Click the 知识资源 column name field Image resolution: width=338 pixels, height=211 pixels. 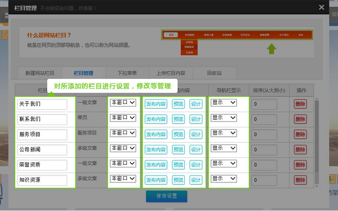[x=42, y=180]
